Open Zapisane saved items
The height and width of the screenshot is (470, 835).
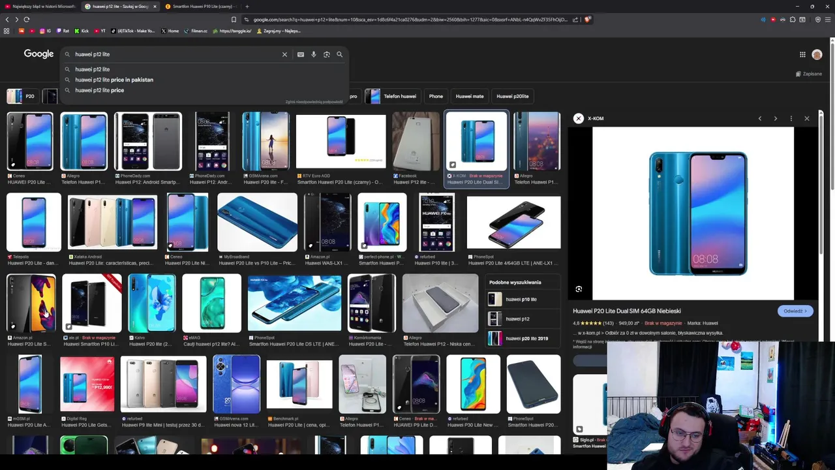pyautogui.click(x=809, y=74)
